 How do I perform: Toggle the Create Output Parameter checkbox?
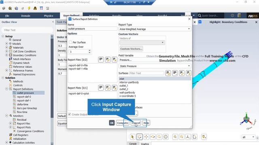pos(70,114)
